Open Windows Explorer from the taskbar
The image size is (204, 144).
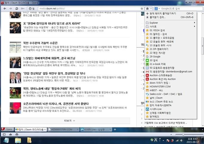[18, 140]
